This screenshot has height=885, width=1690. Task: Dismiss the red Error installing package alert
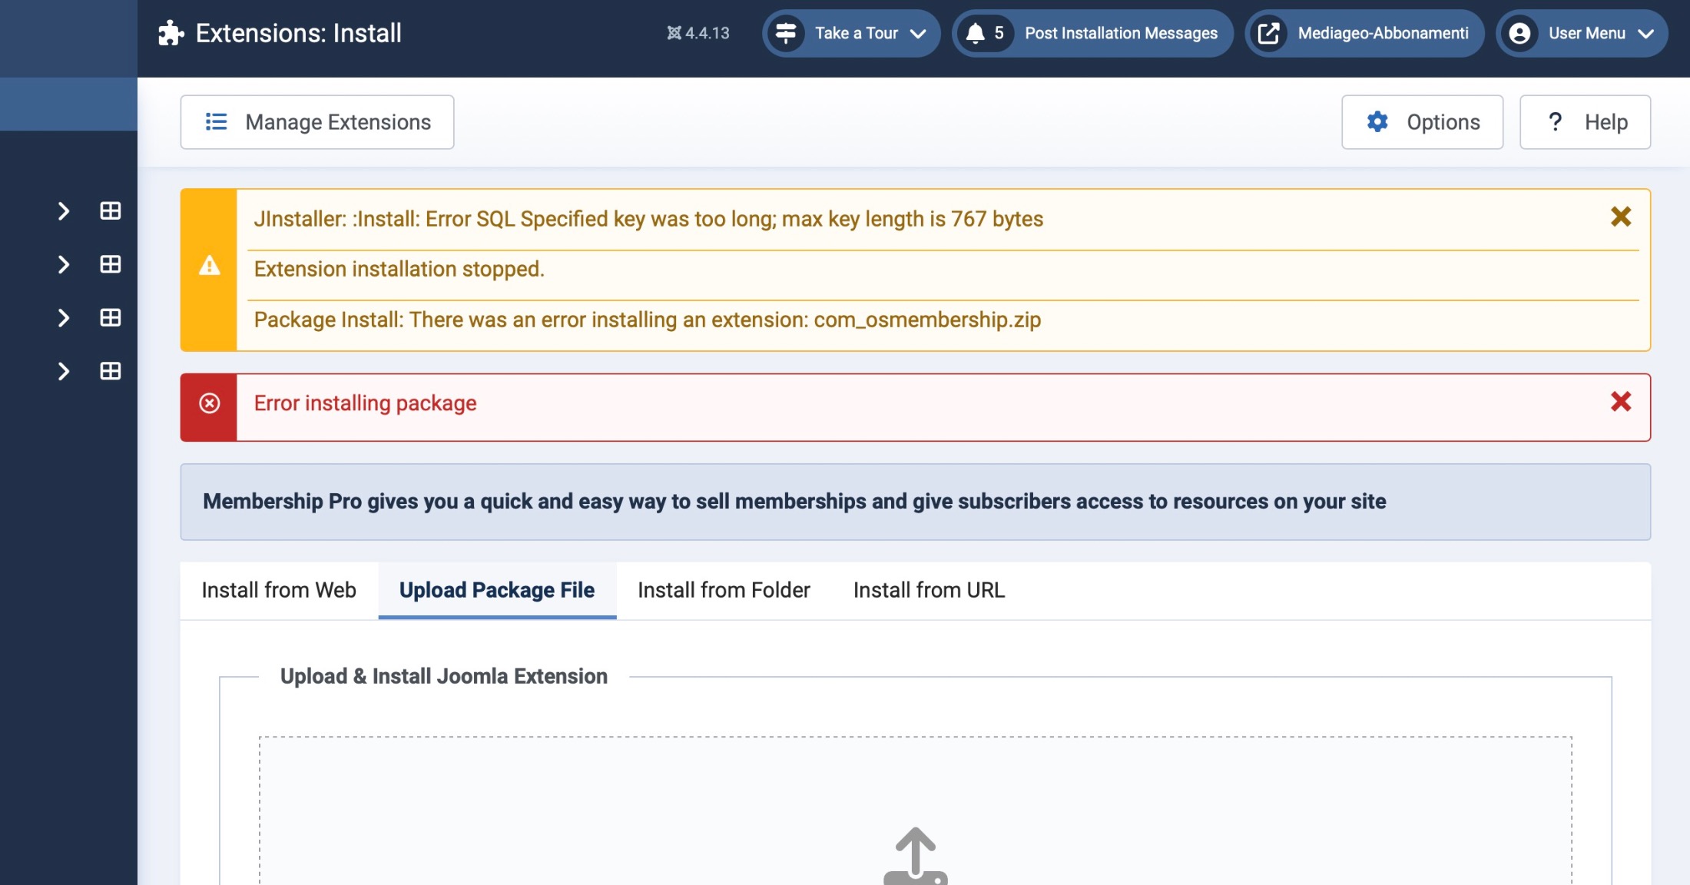[x=1621, y=401]
